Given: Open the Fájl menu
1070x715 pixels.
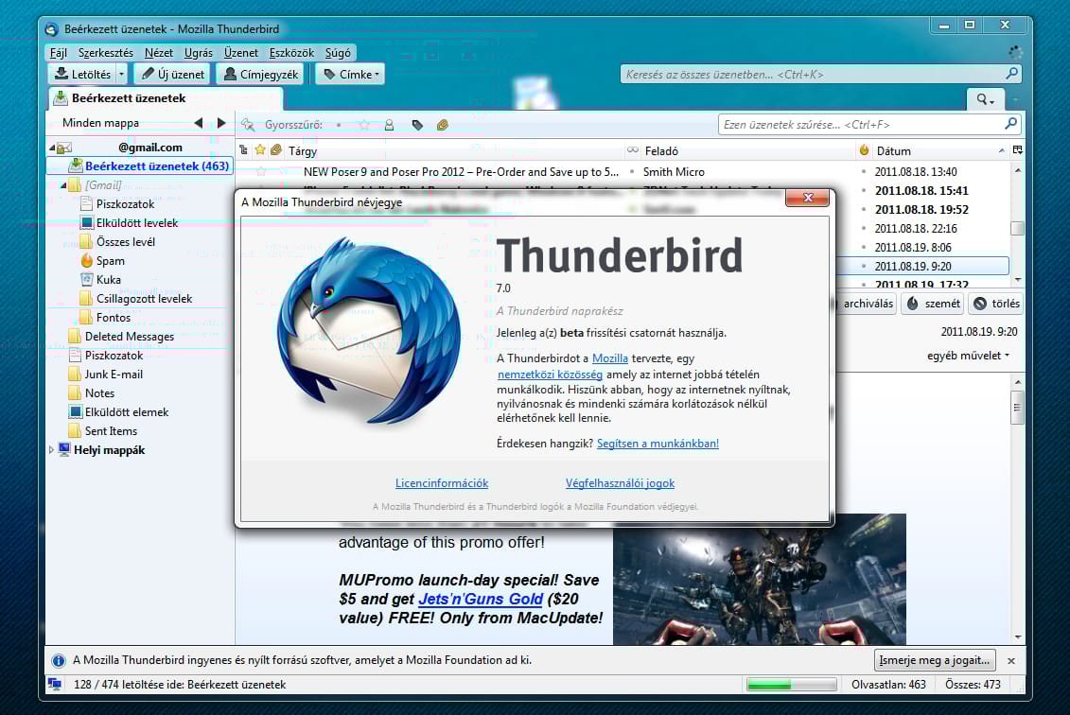Looking at the screenshot, I should [58, 53].
